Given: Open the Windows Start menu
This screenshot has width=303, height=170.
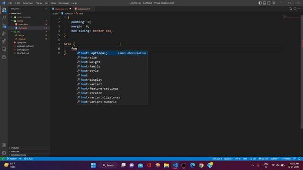Looking at the screenshot, I should pyautogui.click(x=93, y=165).
